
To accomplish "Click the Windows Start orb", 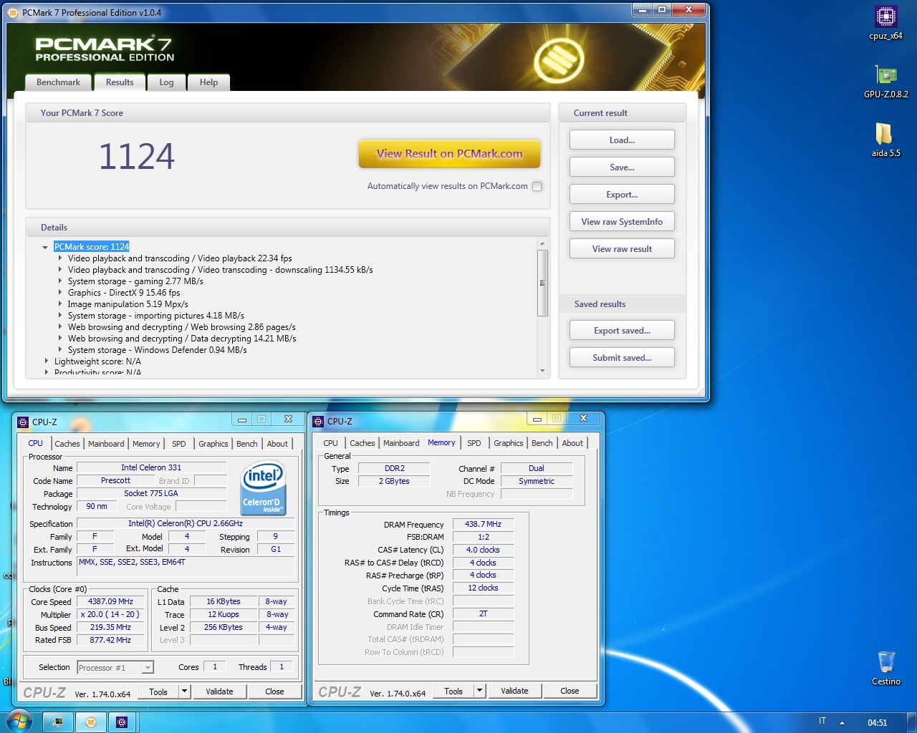I will coord(19,722).
